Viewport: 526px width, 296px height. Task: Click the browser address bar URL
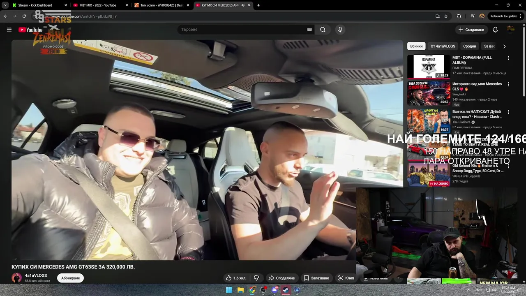pos(84,16)
